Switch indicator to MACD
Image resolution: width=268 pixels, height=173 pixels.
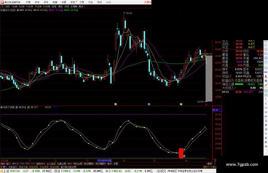click(x=15, y=164)
